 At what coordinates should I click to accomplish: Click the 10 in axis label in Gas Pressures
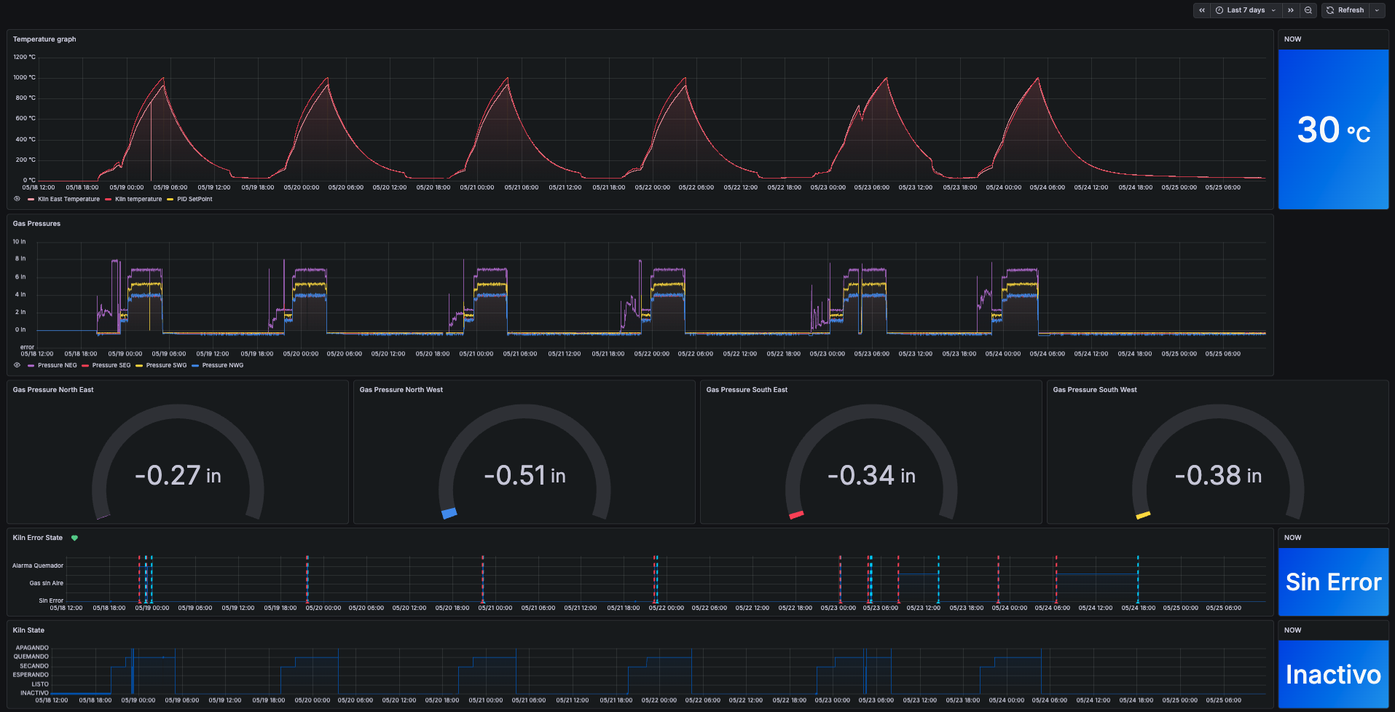coord(19,241)
